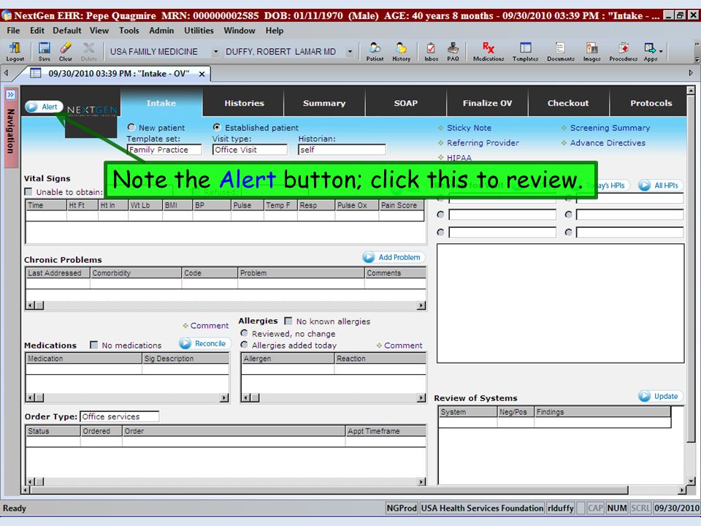Click the Add Problem button

[x=394, y=257]
